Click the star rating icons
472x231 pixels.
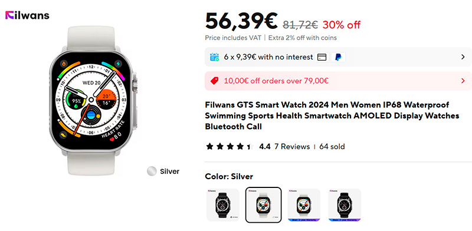(230, 147)
